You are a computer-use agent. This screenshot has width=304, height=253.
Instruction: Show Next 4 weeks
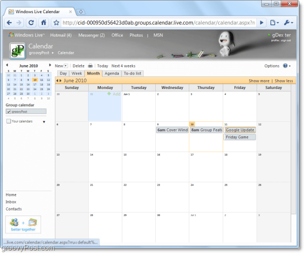click(123, 66)
